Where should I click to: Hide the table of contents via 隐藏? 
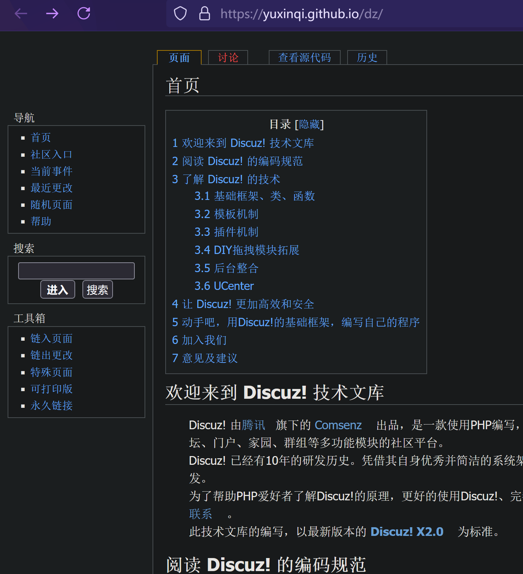pyautogui.click(x=309, y=124)
